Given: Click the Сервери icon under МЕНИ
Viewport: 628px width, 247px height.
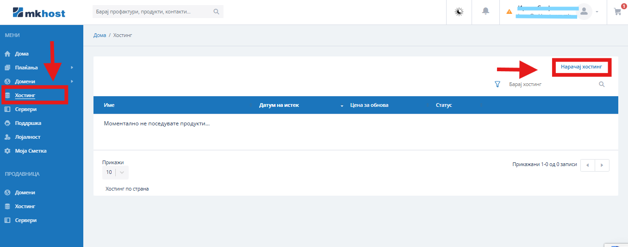Looking at the screenshot, I should (7, 109).
